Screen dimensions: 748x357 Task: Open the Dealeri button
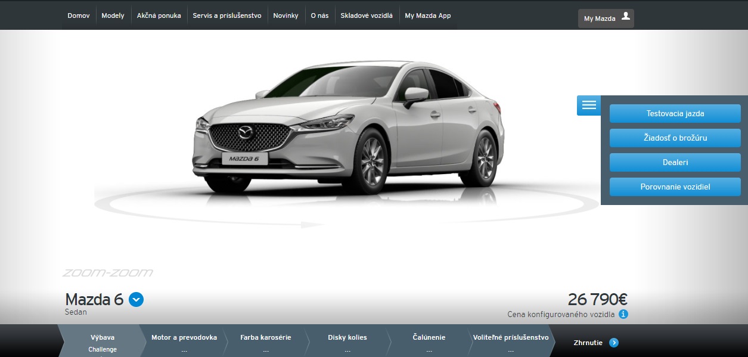[x=675, y=162]
